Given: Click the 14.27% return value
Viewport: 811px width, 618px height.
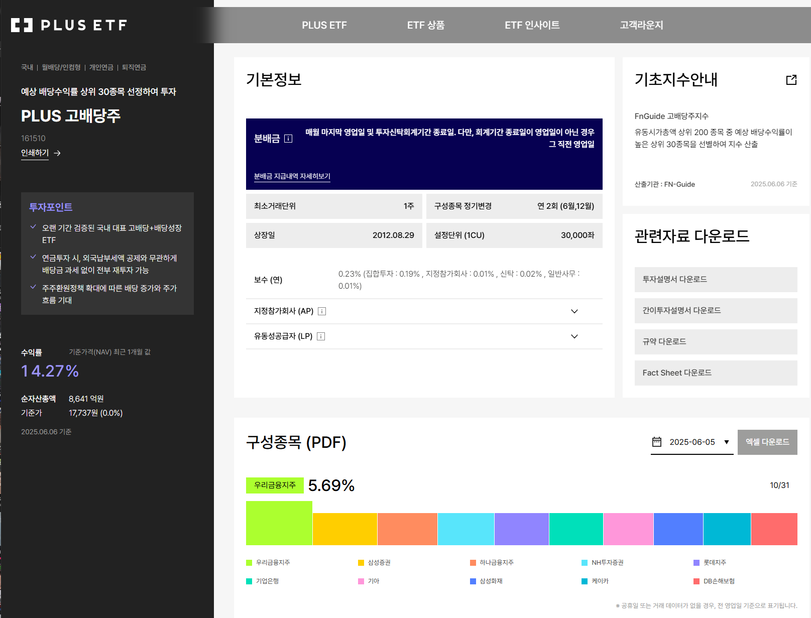Looking at the screenshot, I should pos(50,372).
